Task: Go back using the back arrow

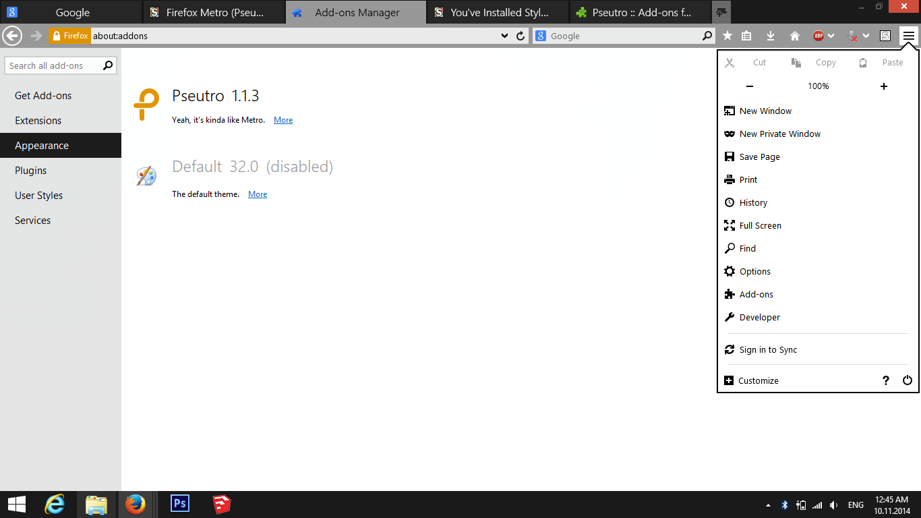Action: [13, 36]
